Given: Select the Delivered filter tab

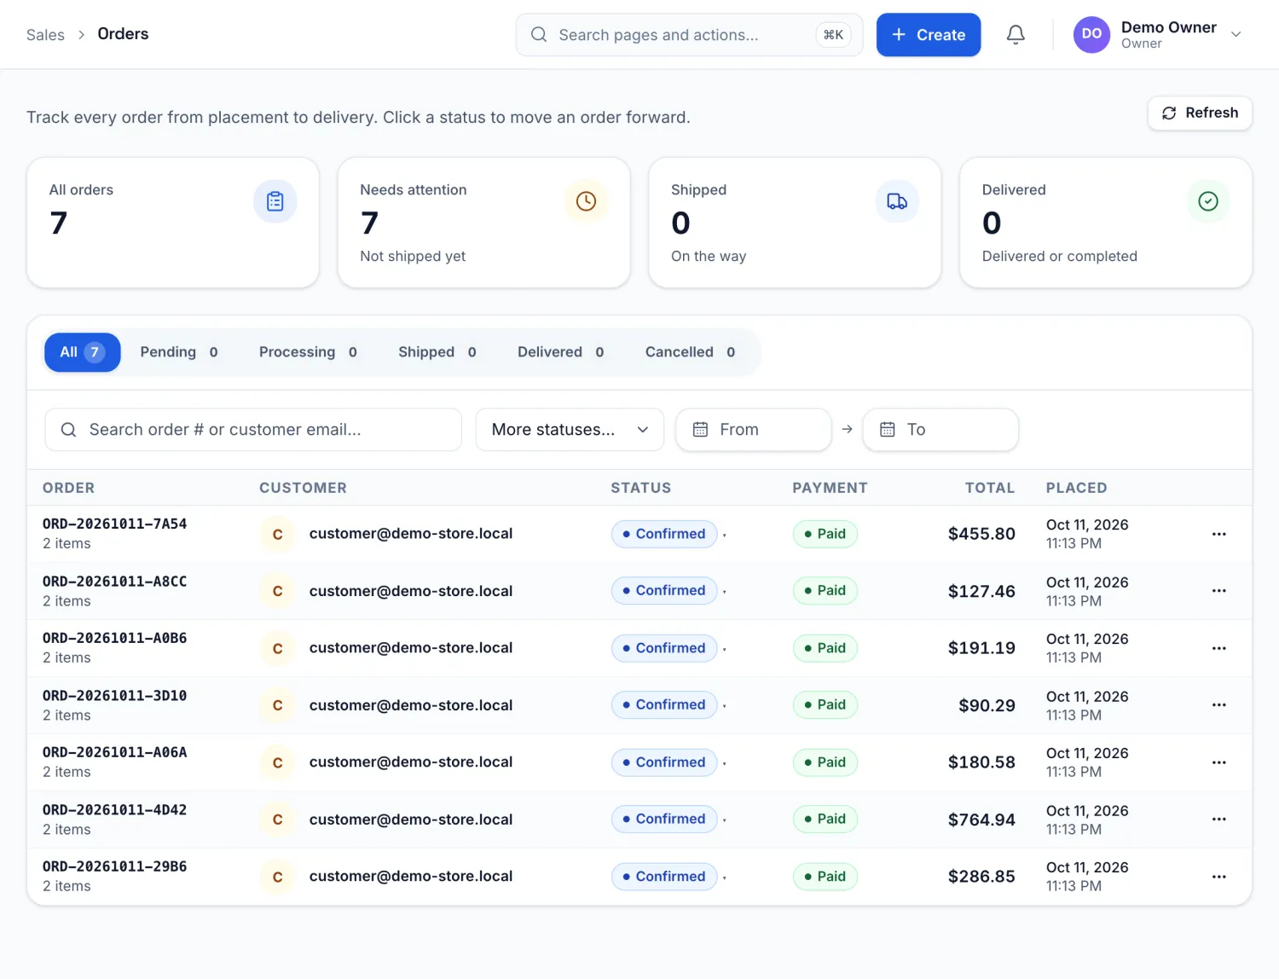Looking at the screenshot, I should 560,352.
